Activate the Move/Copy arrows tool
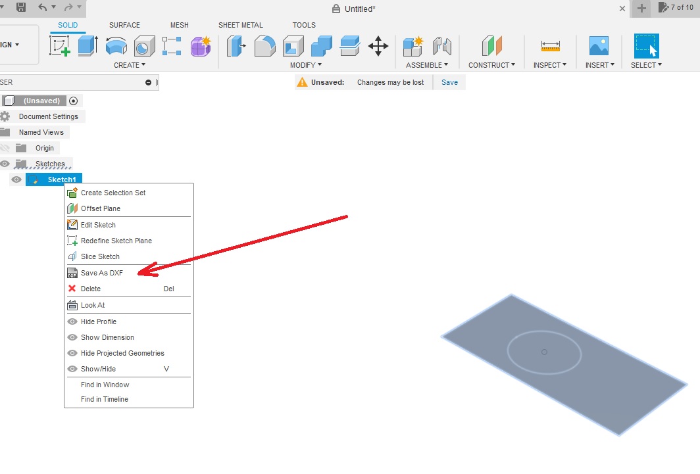Image resolution: width=700 pixels, height=474 pixels. click(378, 46)
